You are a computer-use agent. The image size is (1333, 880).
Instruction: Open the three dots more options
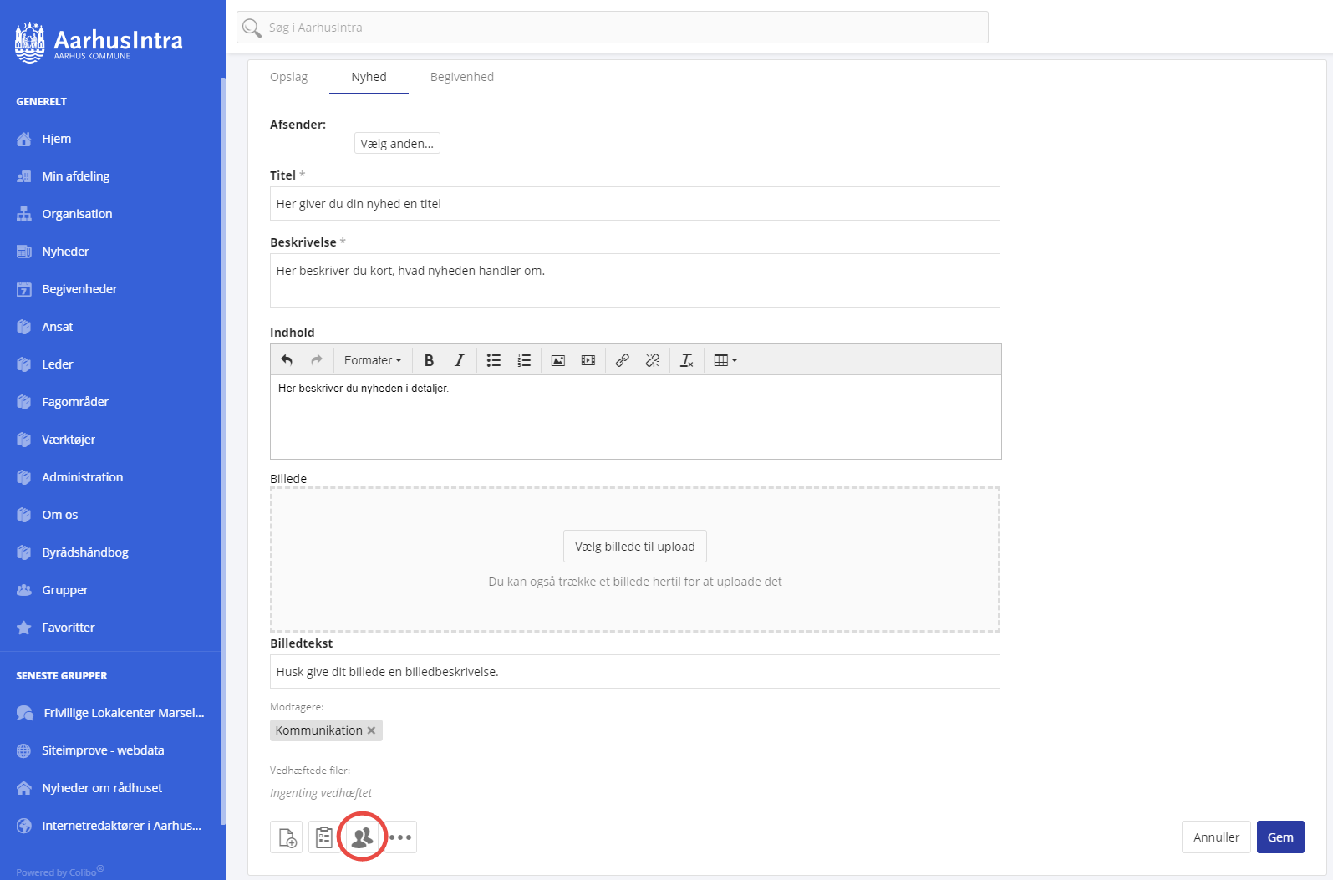[x=400, y=837]
